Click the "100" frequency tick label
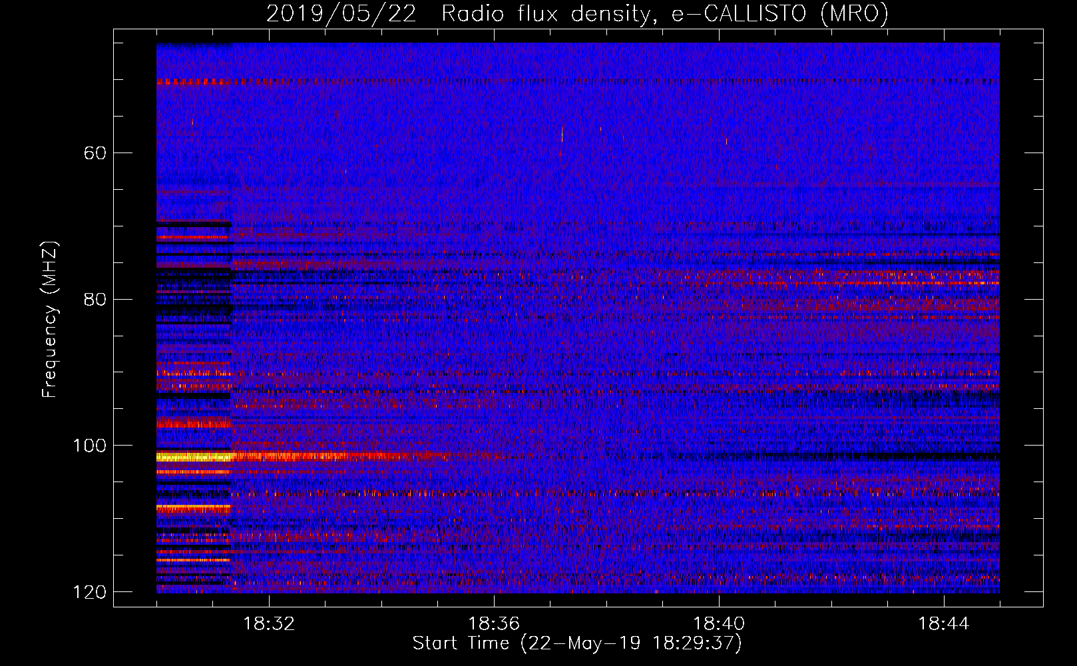The height and width of the screenshot is (666, 1077). pyautogui.click(x=89, y=446)
